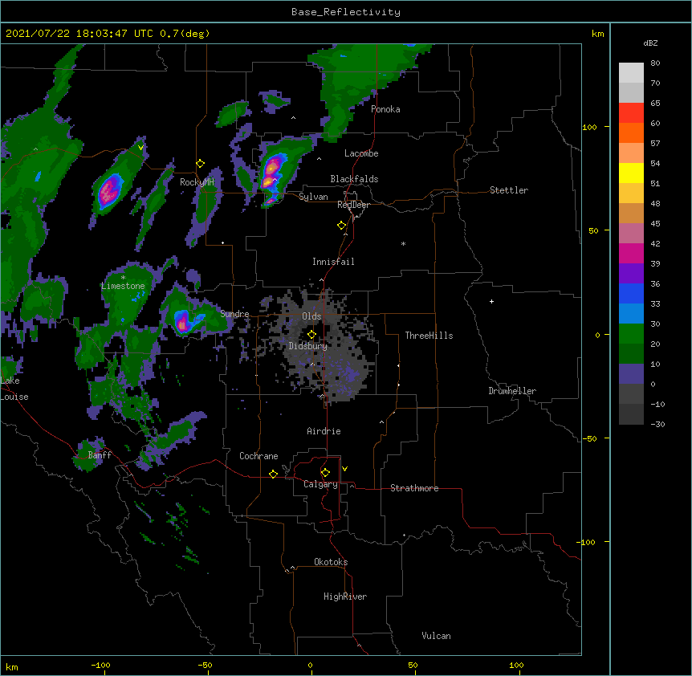This screenshot has width=692, height=676.
Task: Click the Olds town label
Action: click(311, 316)
